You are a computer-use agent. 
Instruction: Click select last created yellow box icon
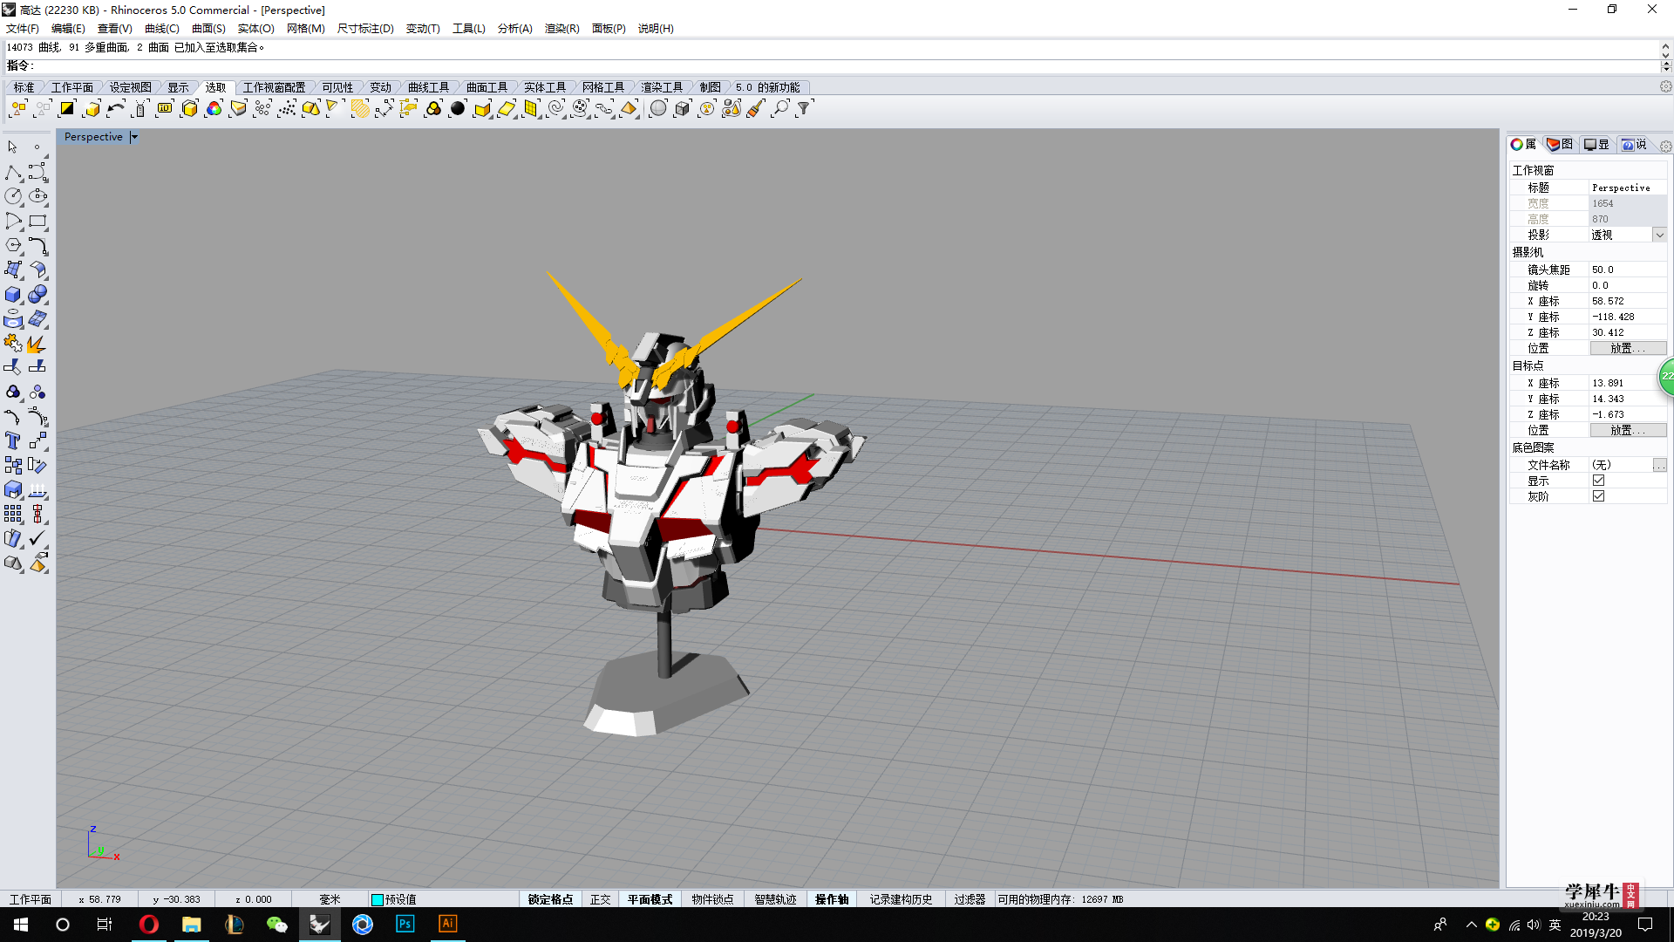click(x=92, y=109)
